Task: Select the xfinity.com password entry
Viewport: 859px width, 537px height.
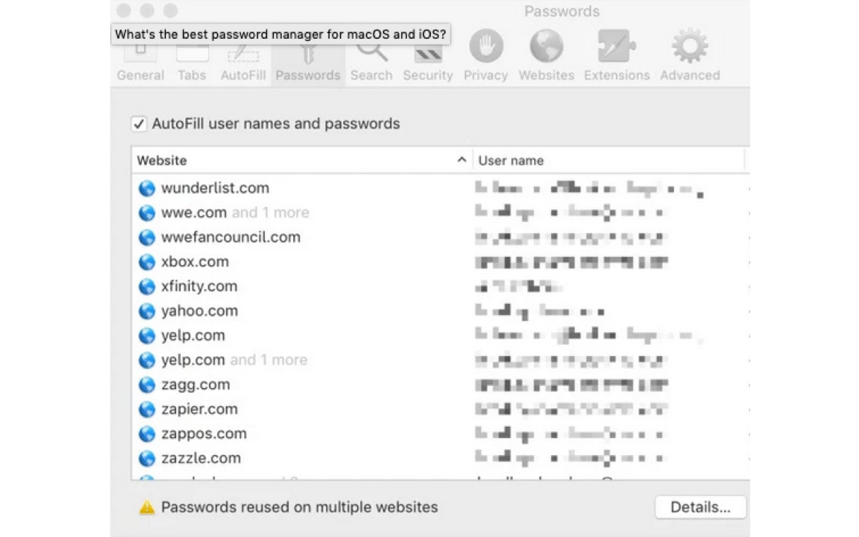Action: pyautogui.click(x=440, y=286)
